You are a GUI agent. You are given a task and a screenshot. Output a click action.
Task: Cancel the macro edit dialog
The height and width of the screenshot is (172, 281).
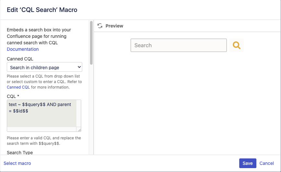tap(267, 163)
